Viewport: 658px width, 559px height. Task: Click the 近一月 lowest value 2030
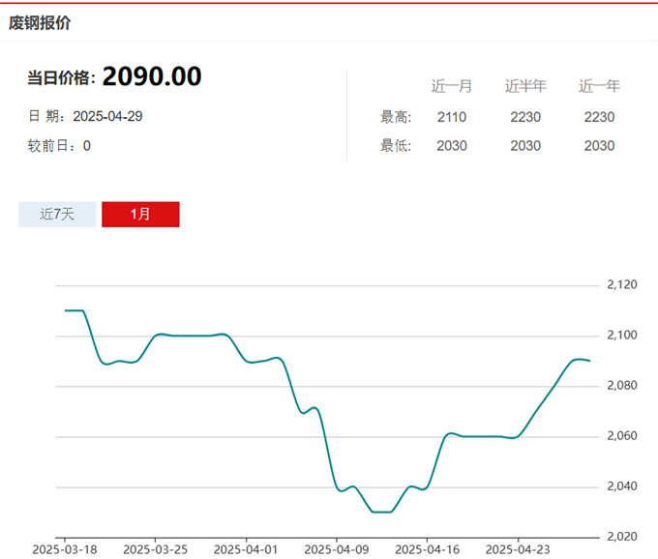pyautogui.click(x=452, y=146)
